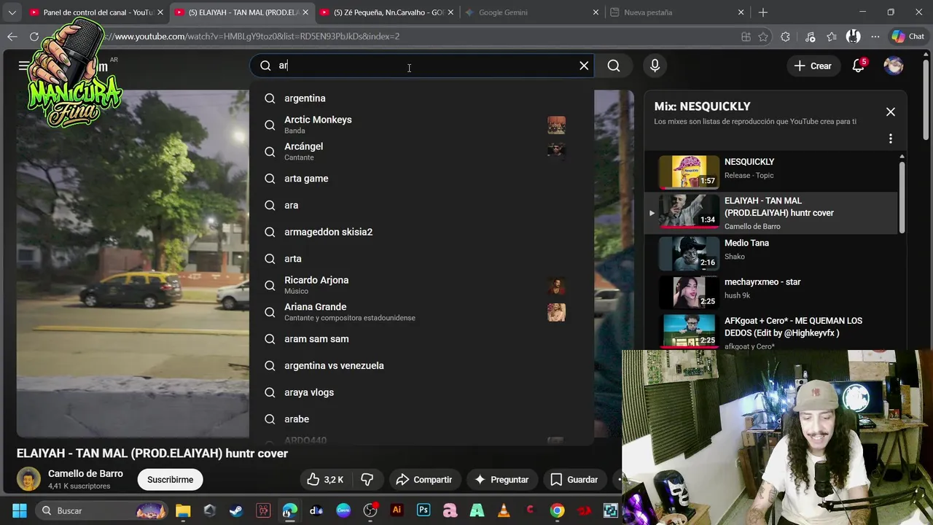Close the Nueva pestaña tab
The height and width of the screenshot is (525, 933).
(x=741, y=12)
